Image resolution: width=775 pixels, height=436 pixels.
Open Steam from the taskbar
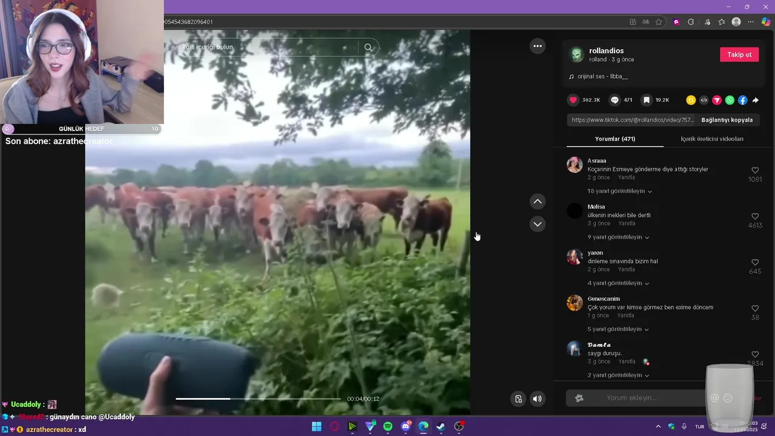coord(441,426)
